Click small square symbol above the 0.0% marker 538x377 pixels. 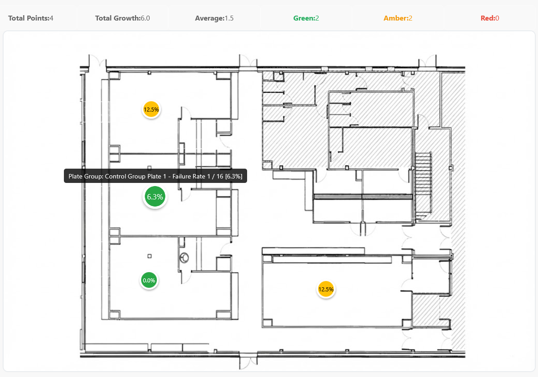[x=150, y=256]
